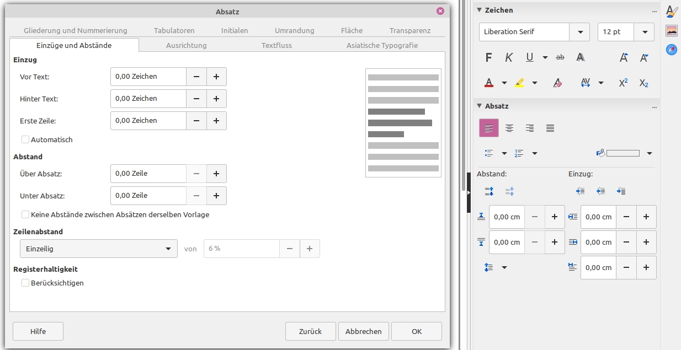Image resolution: width=681 pixels, height=350 pixels.
Task: Open underline style dropdown arrow
Action: [545, 57]
